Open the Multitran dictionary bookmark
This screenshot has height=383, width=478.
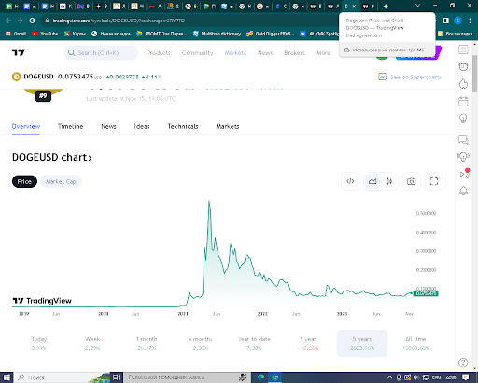[x=217, y=34]
